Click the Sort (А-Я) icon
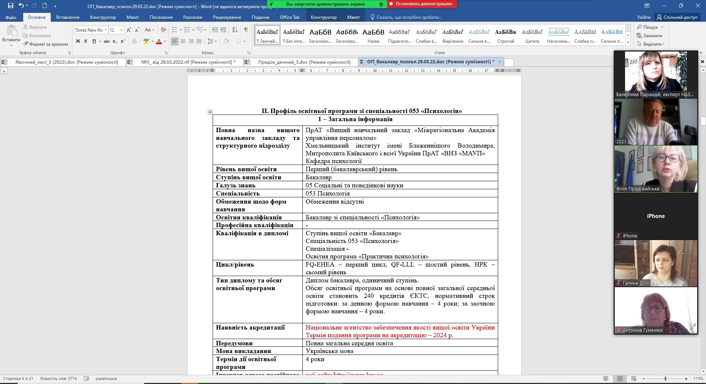Viewport: 706px width, 384px height. tap(235, 30)
